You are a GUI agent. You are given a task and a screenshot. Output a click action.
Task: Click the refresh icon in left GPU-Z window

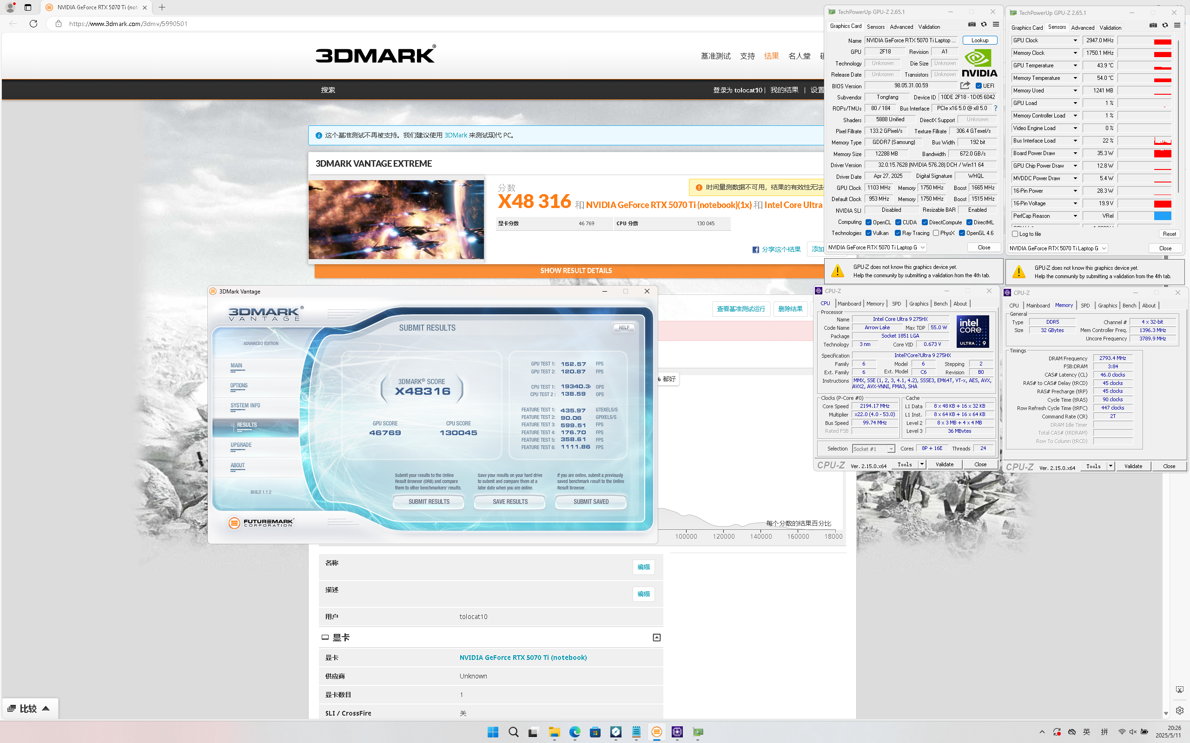(984, 25)
